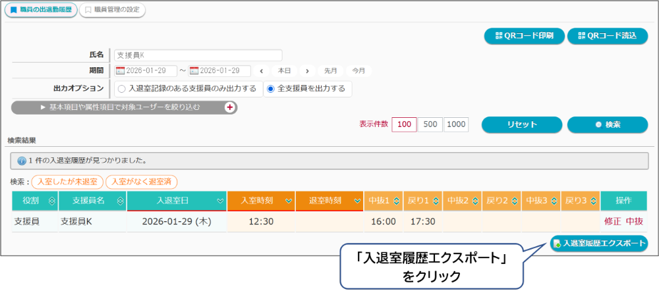This screenshot has width=659, height=291.
Task: Click 入退室履歴エクスポート export button
Action: [x=599, y=244]
